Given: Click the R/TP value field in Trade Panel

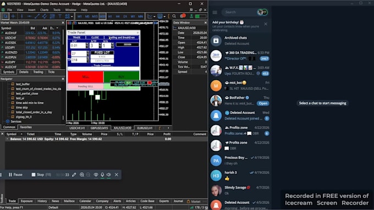Looking at the screenshot, I should point(94,46).
